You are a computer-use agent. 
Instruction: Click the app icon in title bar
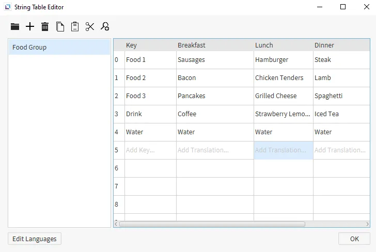7,7
